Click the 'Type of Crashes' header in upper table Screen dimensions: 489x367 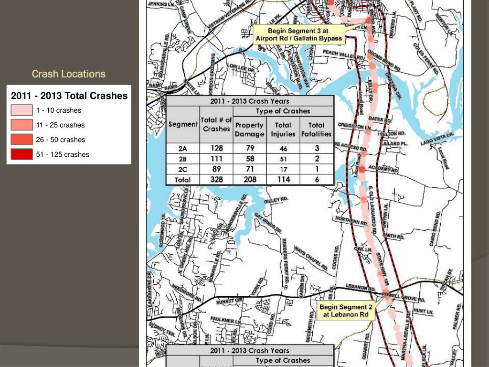[283, 111]
